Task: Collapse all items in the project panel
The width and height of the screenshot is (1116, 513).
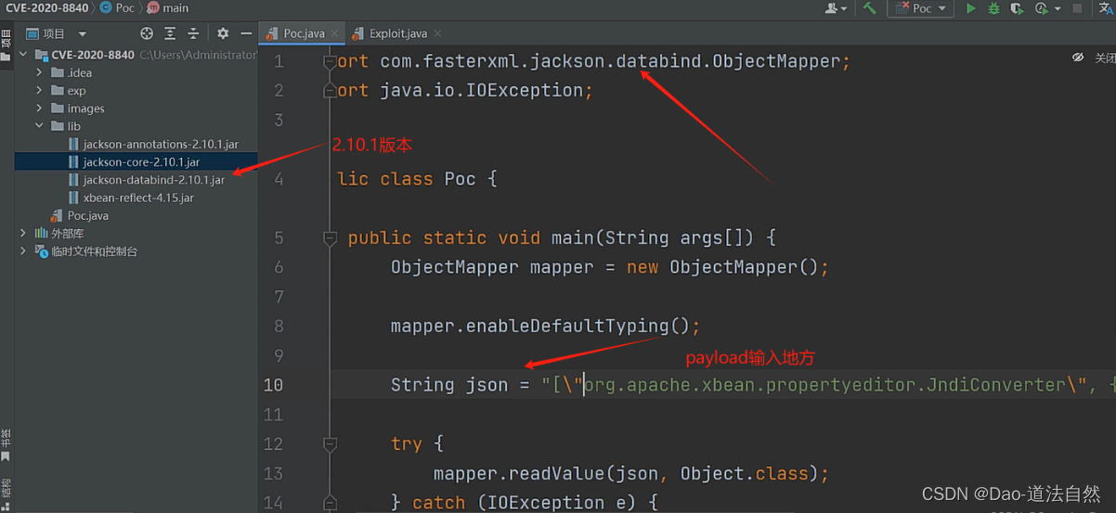Action: click(193, 33)
